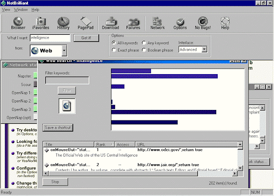274x196 pixels.
Task: Select the All keywords radio button
Action: click(x=114, y=43)
